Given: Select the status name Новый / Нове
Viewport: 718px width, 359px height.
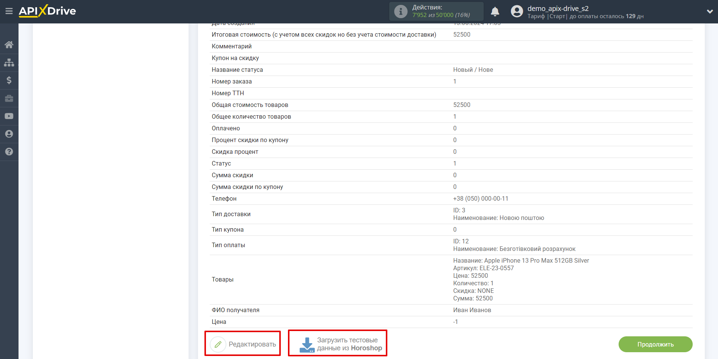Looking at the screenshot, I should [x=473, y=70].
